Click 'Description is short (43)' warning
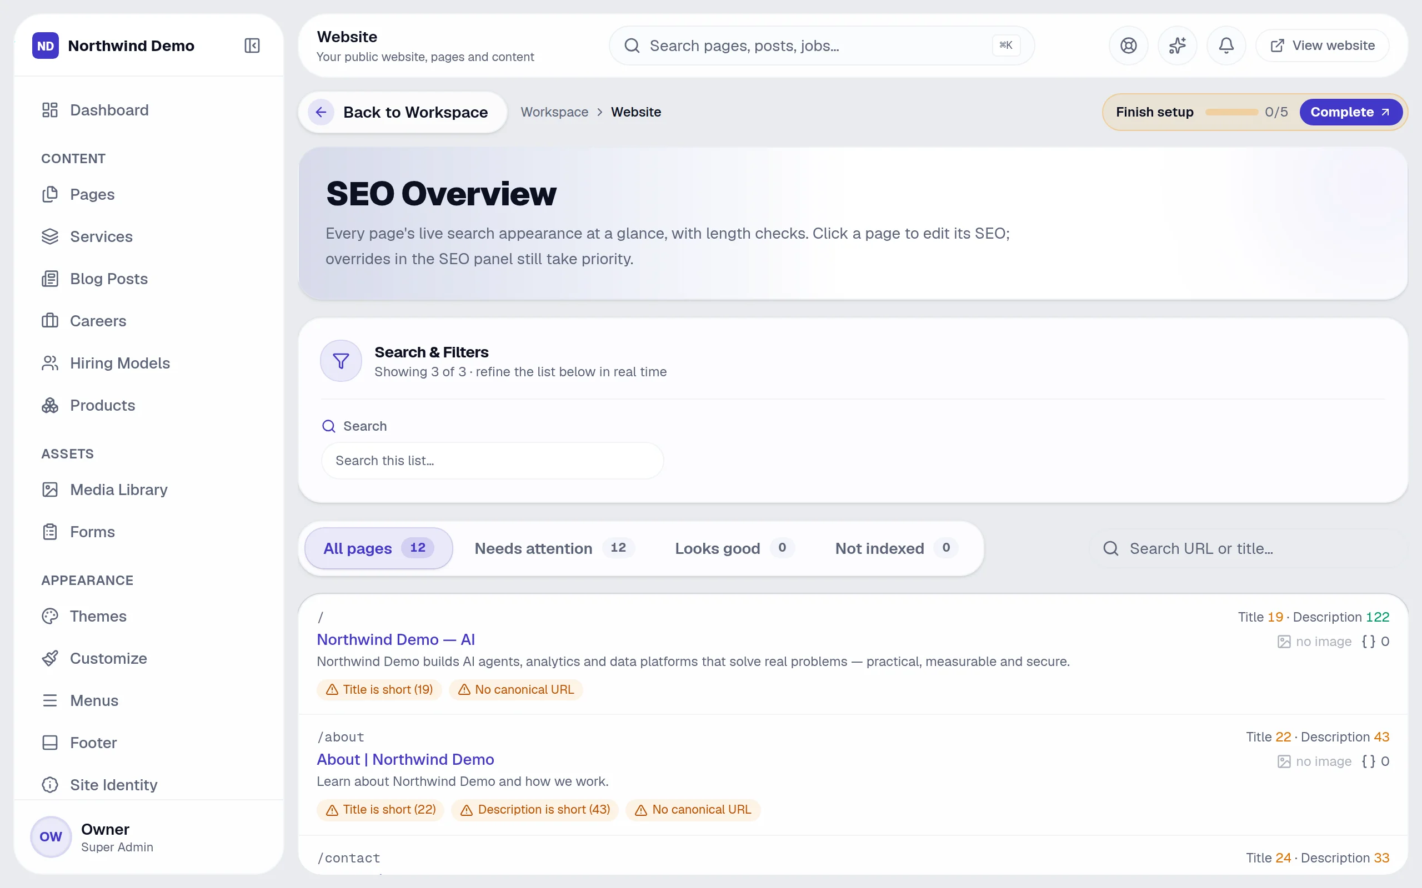This screenshot has height=888, width=1422. coord(535,809)
